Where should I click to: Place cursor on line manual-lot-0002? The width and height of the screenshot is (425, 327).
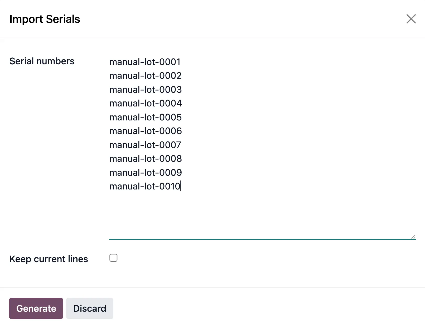click(145, 76)
